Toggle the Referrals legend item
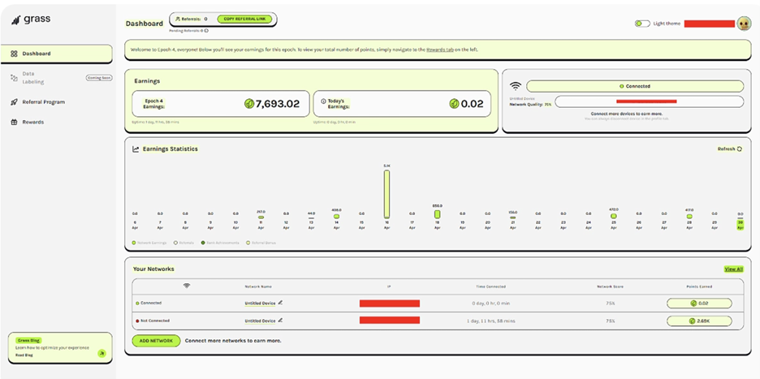760x379 pixels. [x=184, y=243]
